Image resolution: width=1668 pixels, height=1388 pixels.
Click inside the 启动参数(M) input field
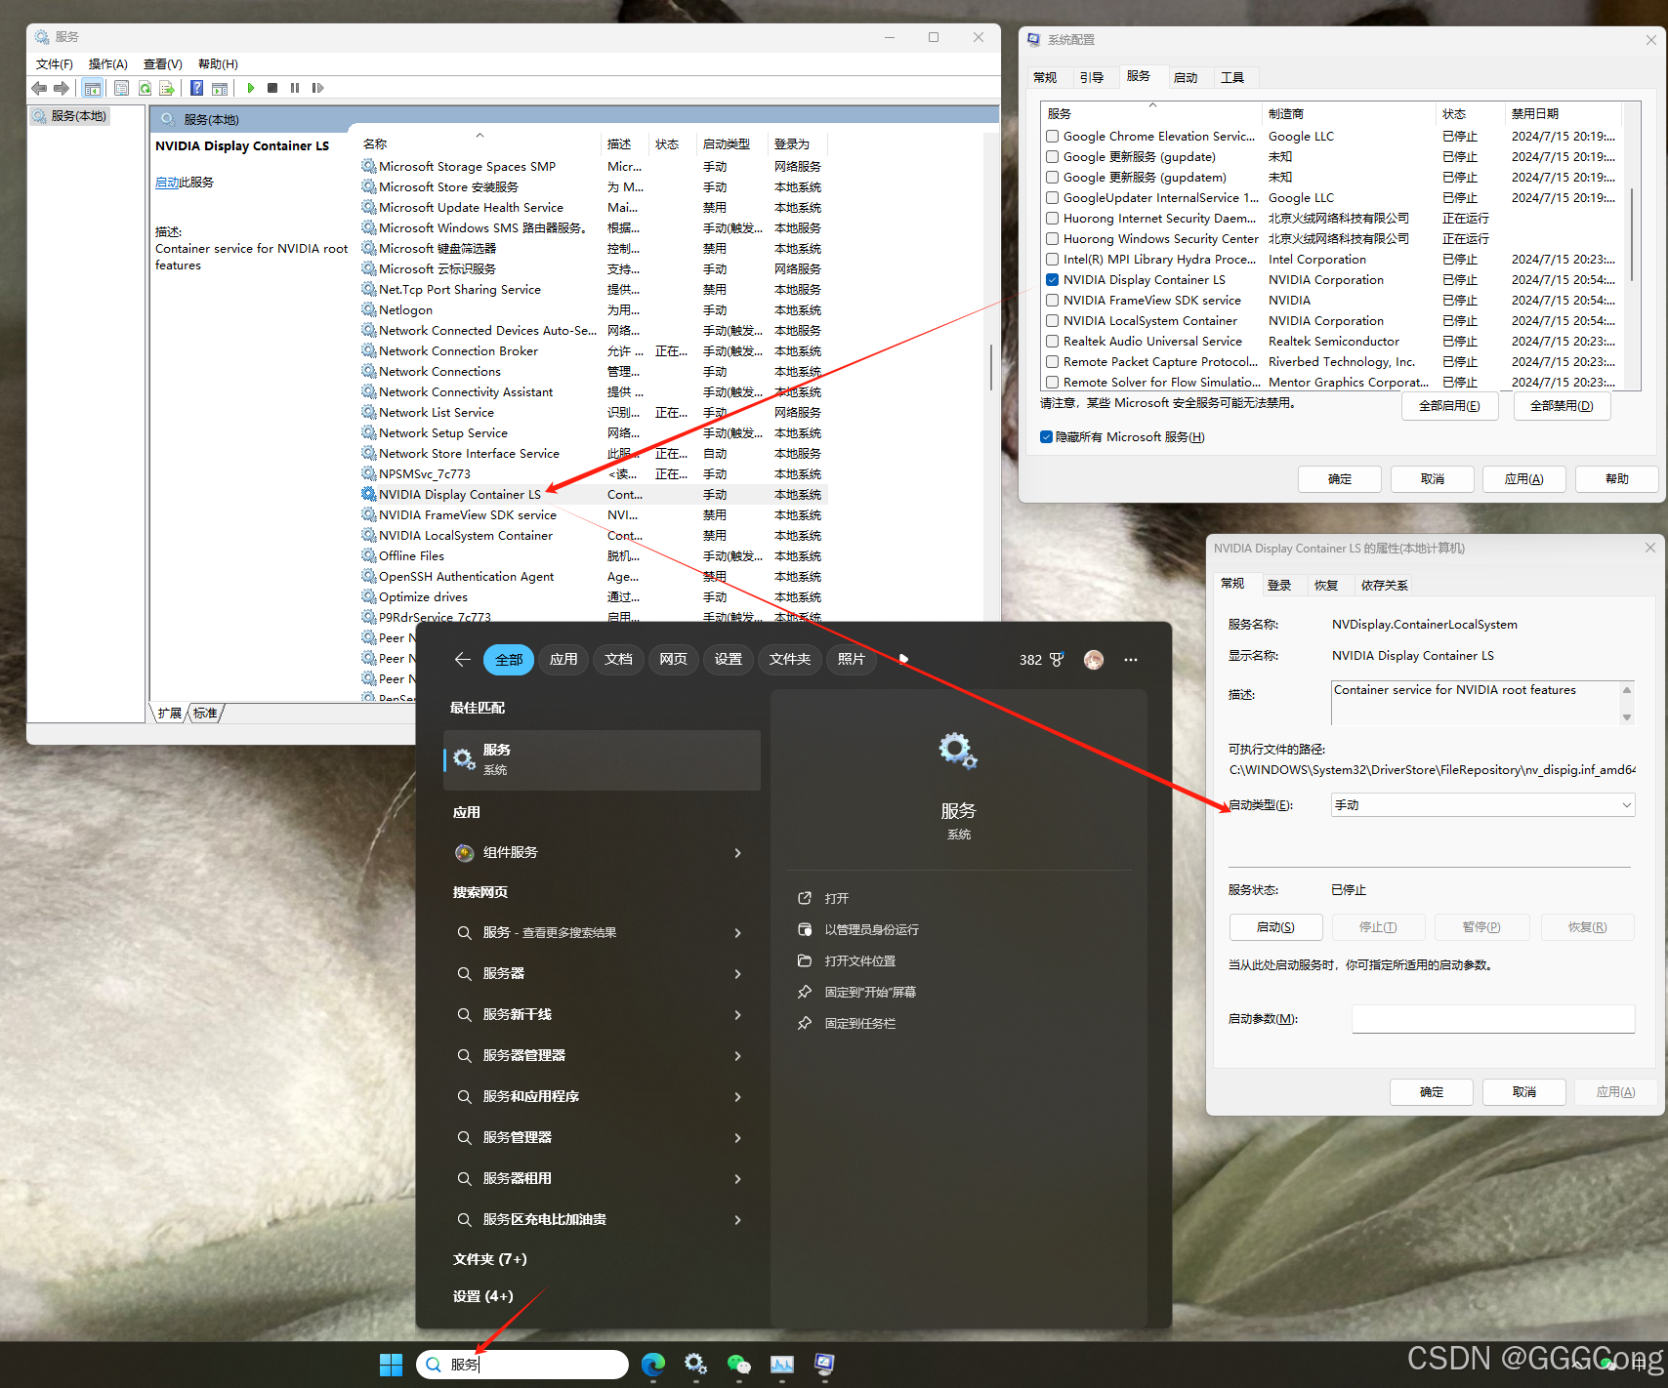click(x=1493, y=1019)
